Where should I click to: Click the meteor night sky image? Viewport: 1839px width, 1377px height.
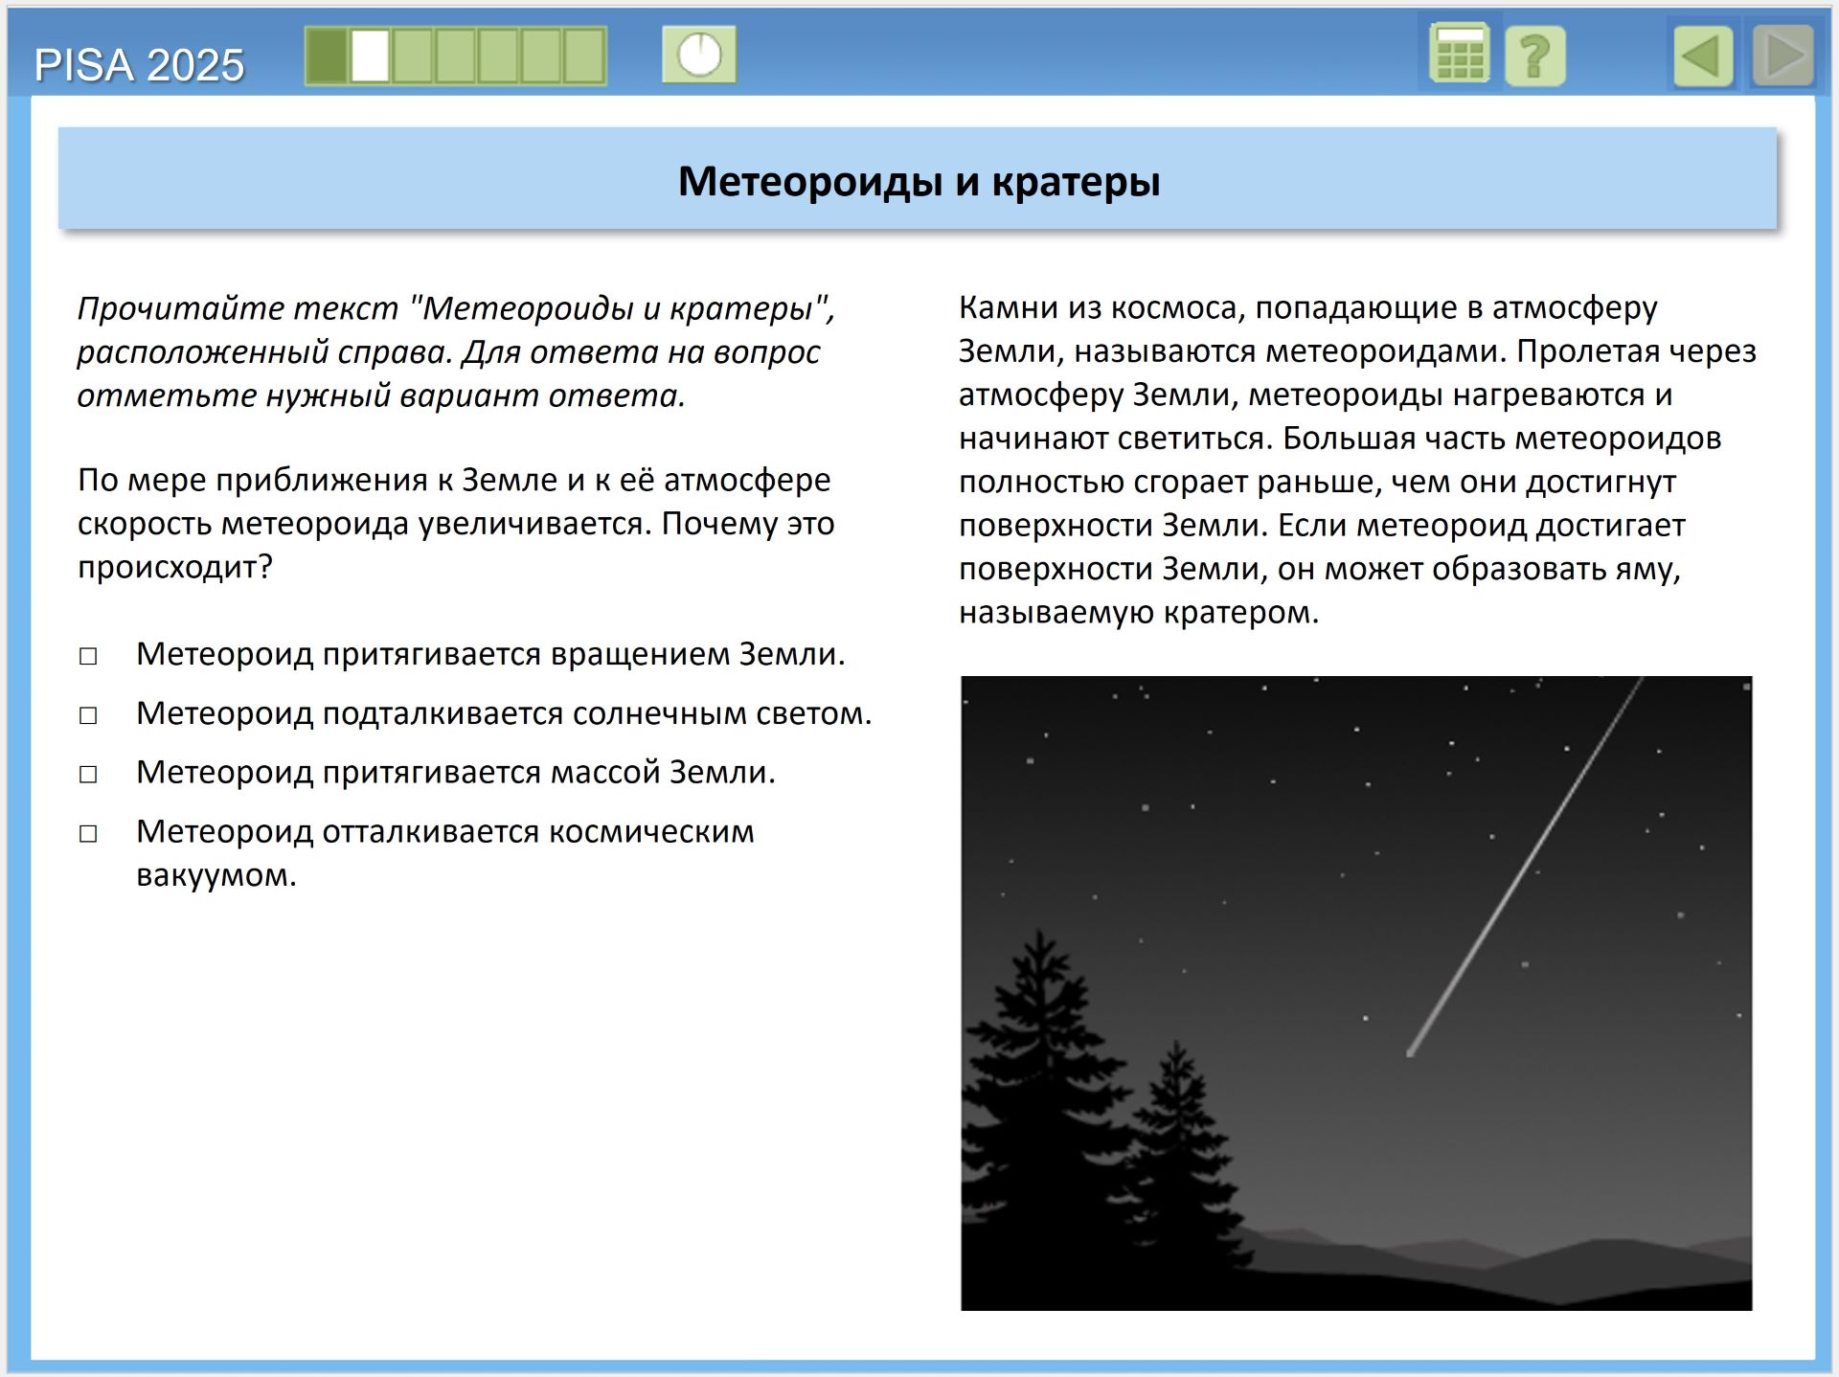tap(1356, 992)
